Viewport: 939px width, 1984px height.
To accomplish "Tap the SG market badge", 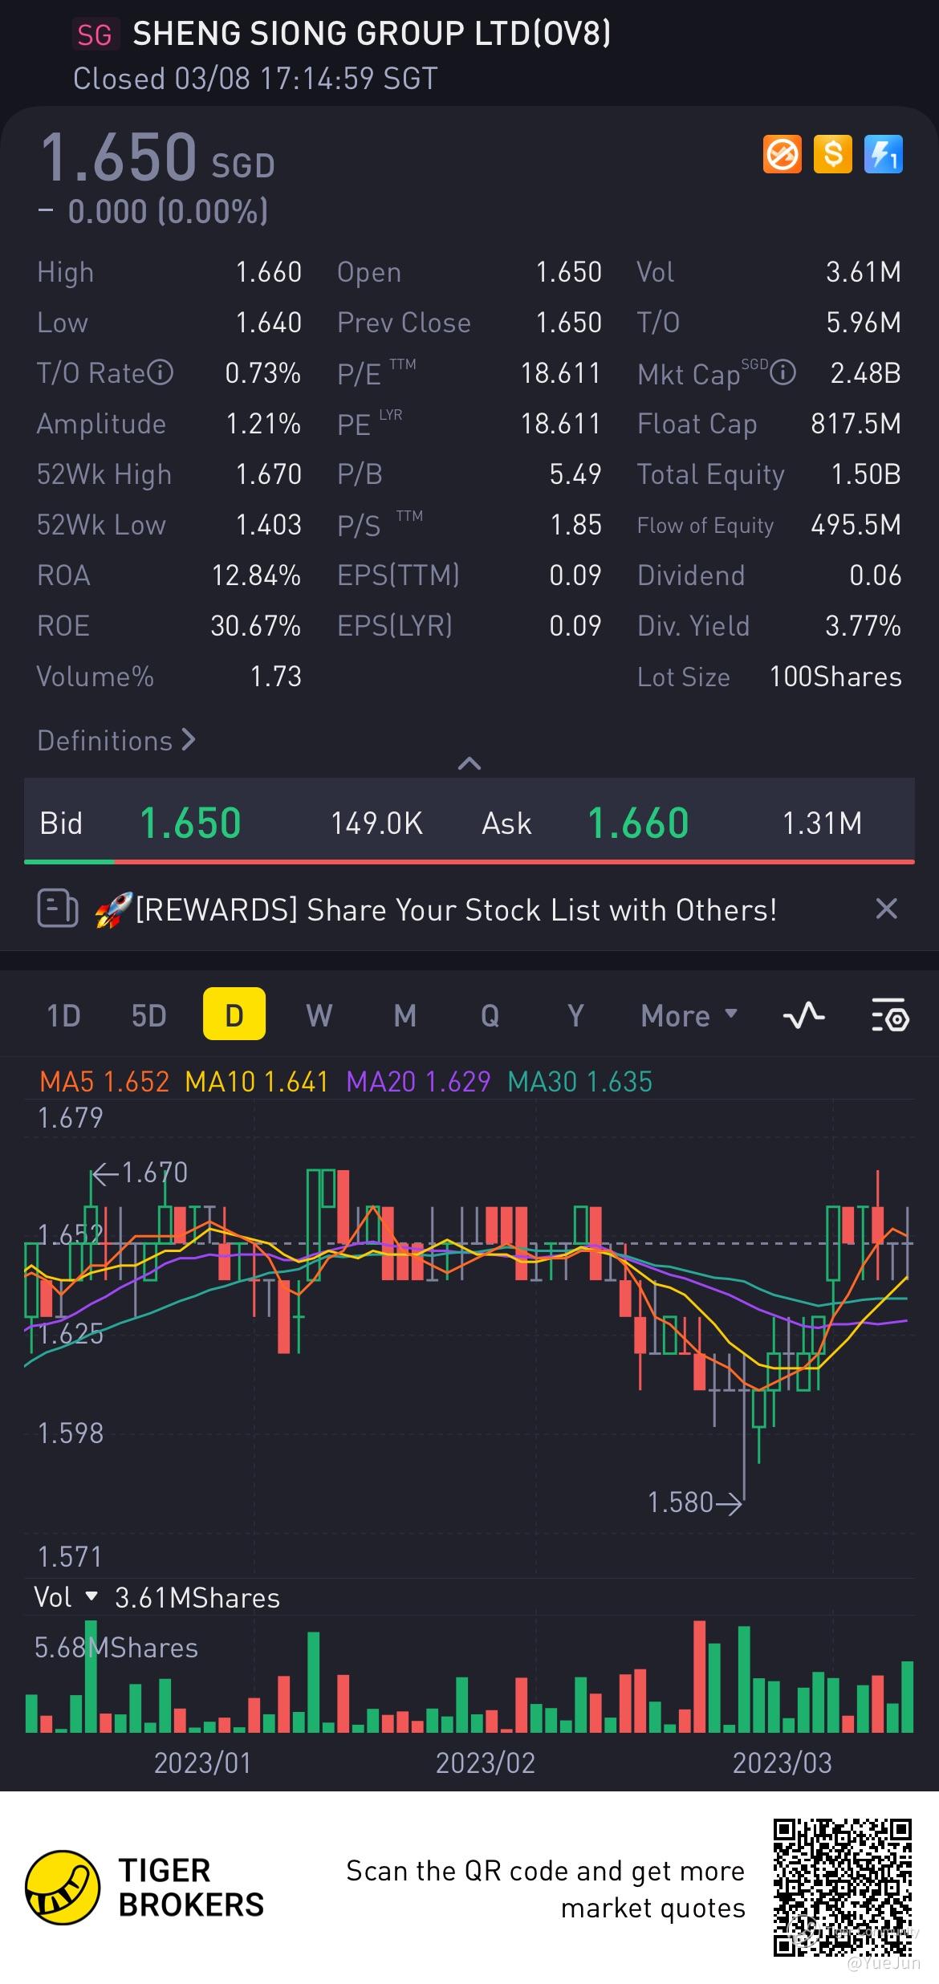I will tap(96, 35).
